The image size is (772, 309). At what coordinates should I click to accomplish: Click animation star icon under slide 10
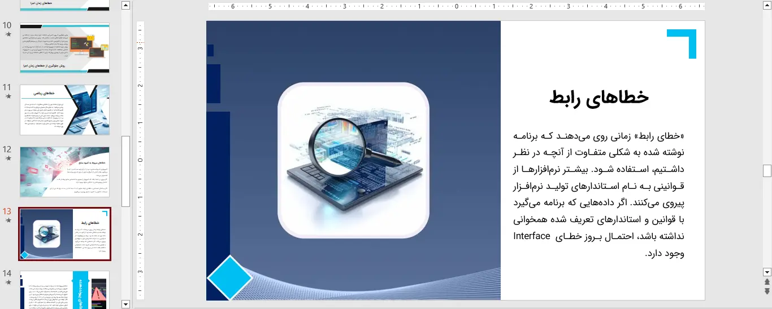(x=8, y=34)
